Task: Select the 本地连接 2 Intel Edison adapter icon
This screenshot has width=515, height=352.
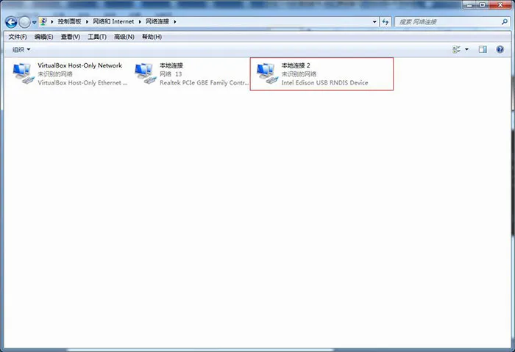Action: point(266,73)
